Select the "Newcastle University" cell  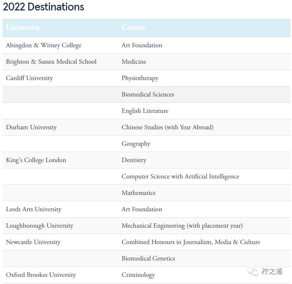(x=33, y=242)
